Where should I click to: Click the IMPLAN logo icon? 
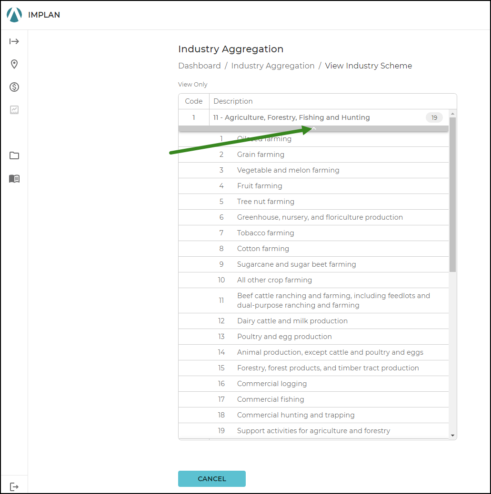tap(14, 14)
